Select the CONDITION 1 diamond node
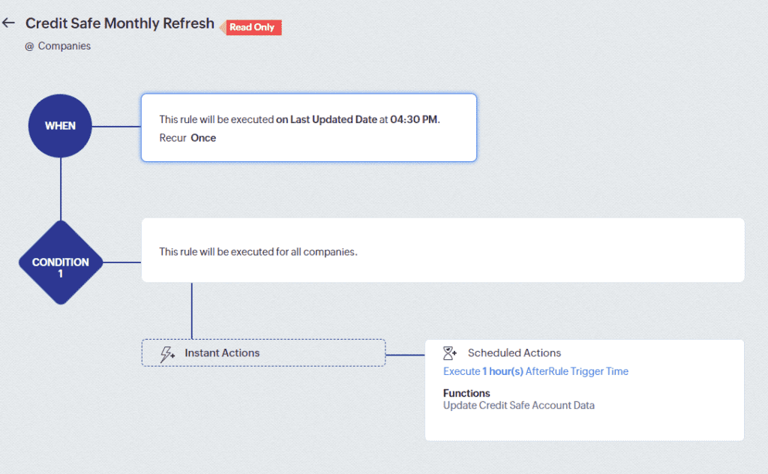The height and width of the screenshot is (474, 768). tap(61, 262)
